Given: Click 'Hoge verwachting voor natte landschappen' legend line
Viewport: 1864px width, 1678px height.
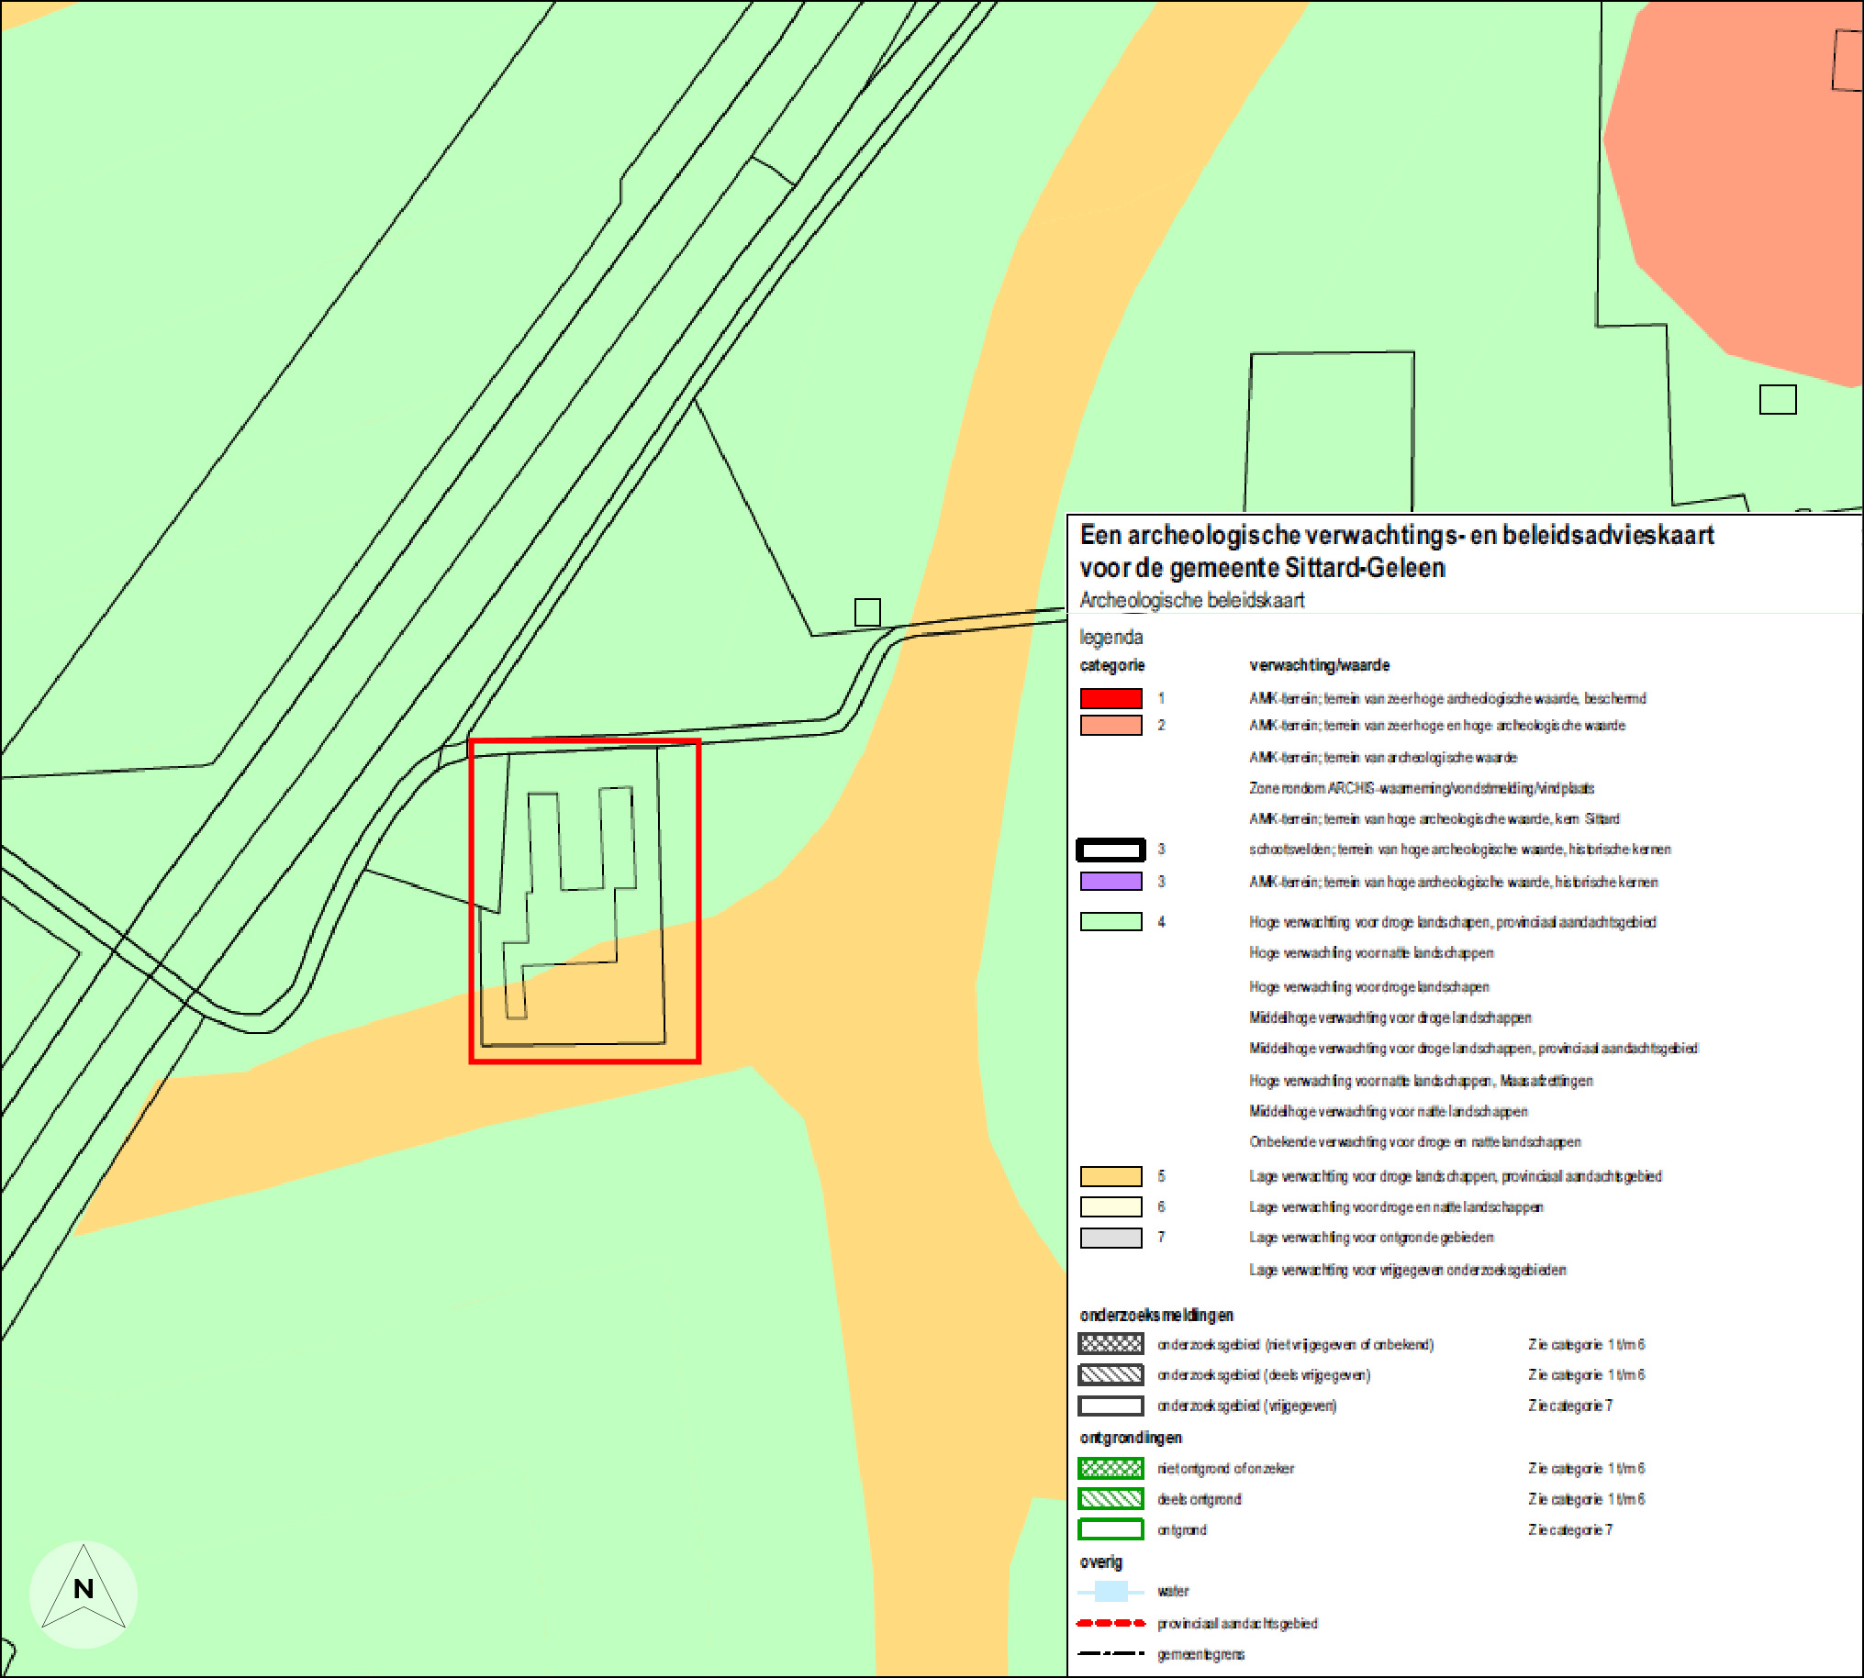Looking at the screenshot, I should point(1370,952).
